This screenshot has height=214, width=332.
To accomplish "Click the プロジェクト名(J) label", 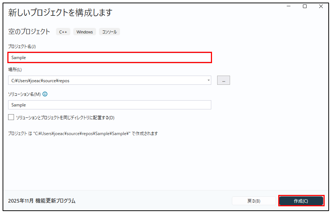I will click(x=22, y=46).
